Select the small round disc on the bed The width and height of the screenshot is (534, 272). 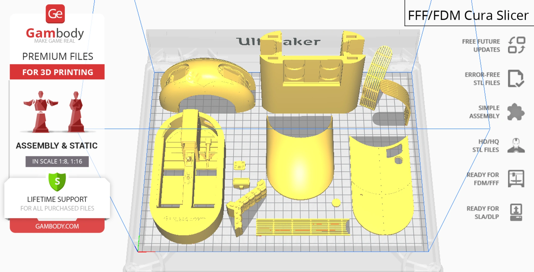tap(336, 203)
